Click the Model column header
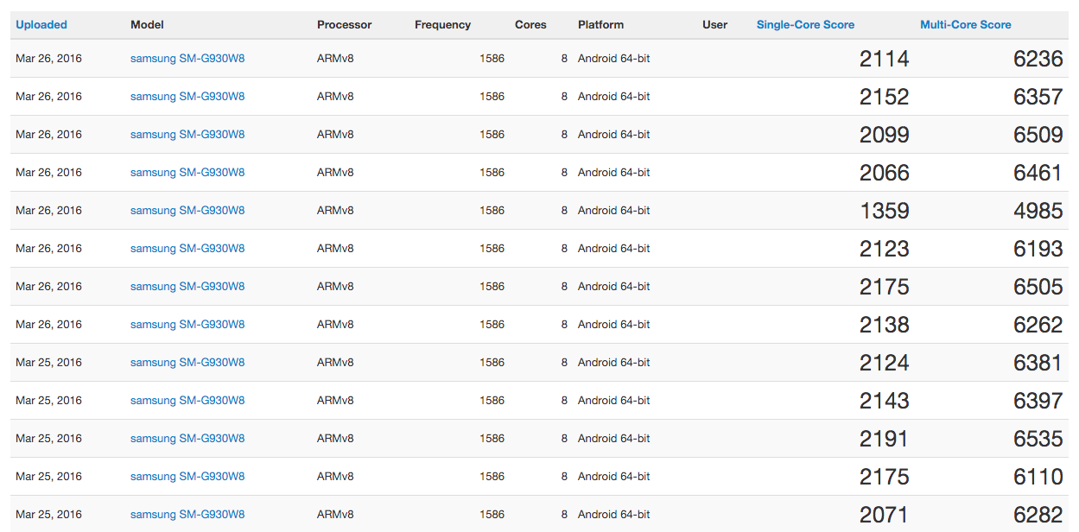The height and width of the screenshot is (532, 1079). pyautogui.click(x=147, y=25)
